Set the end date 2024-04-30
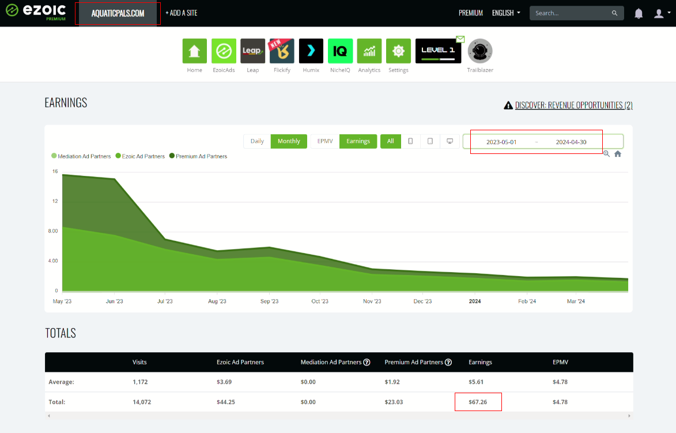Viewport: 676px width, 433px height. click(x=571, y=142)
